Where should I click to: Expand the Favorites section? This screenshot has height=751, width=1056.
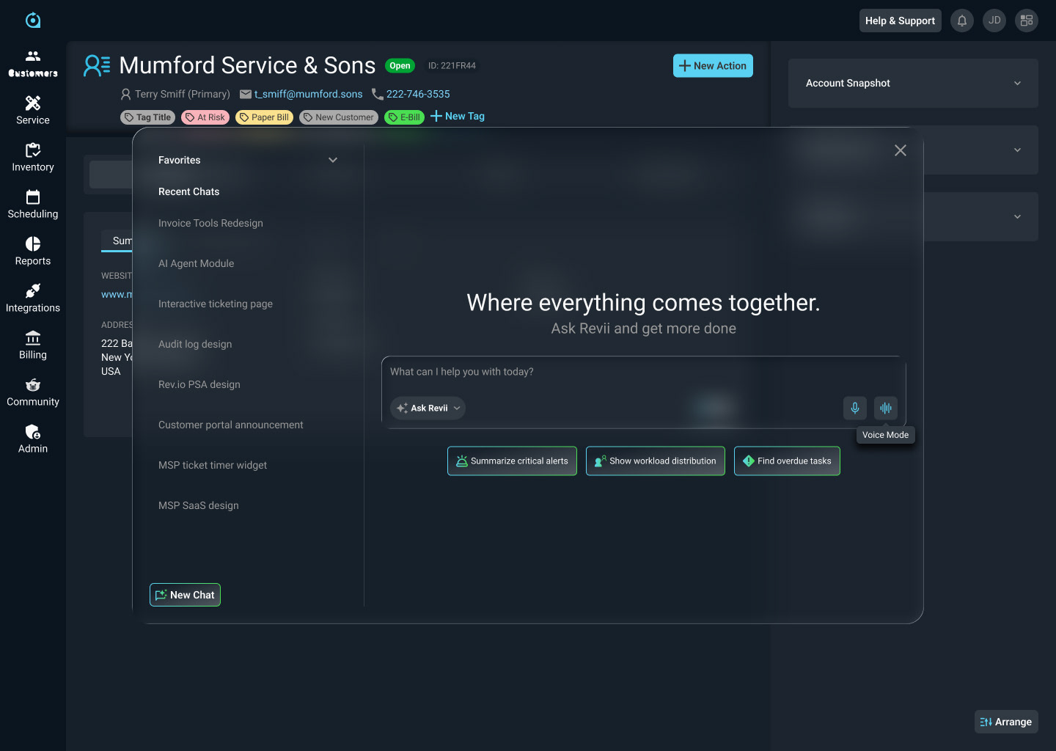tap(333, 160)
